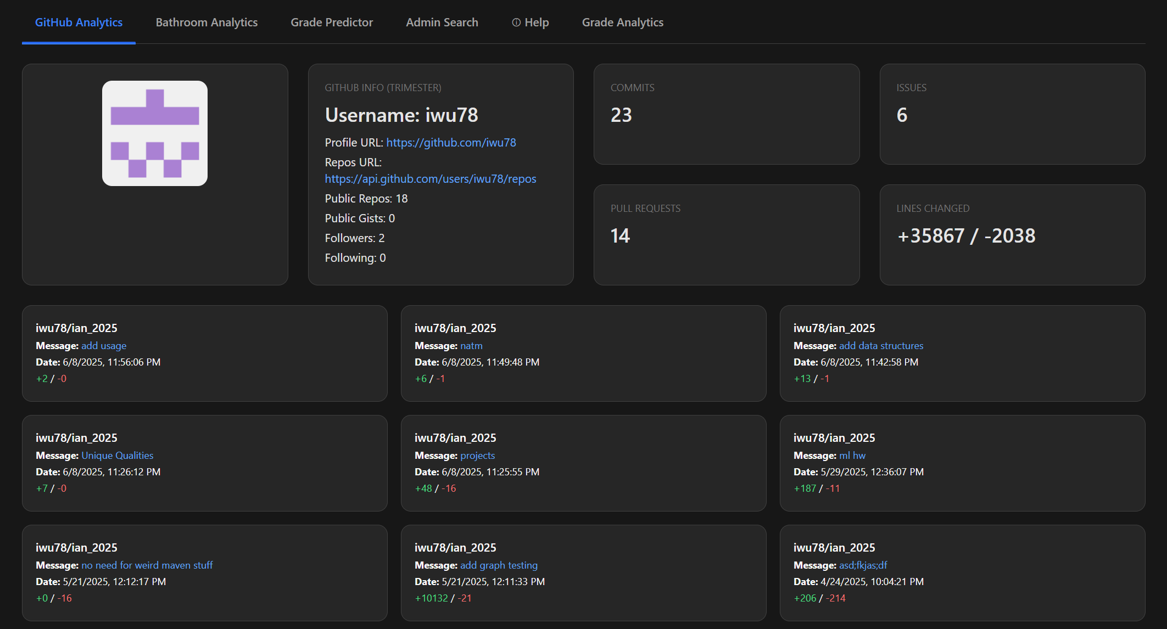The height and width of the screenshot is (629, 1167).
Task: Click 'GITHUB INFO (TRIMESTER)' label
Action: [383, 88]
